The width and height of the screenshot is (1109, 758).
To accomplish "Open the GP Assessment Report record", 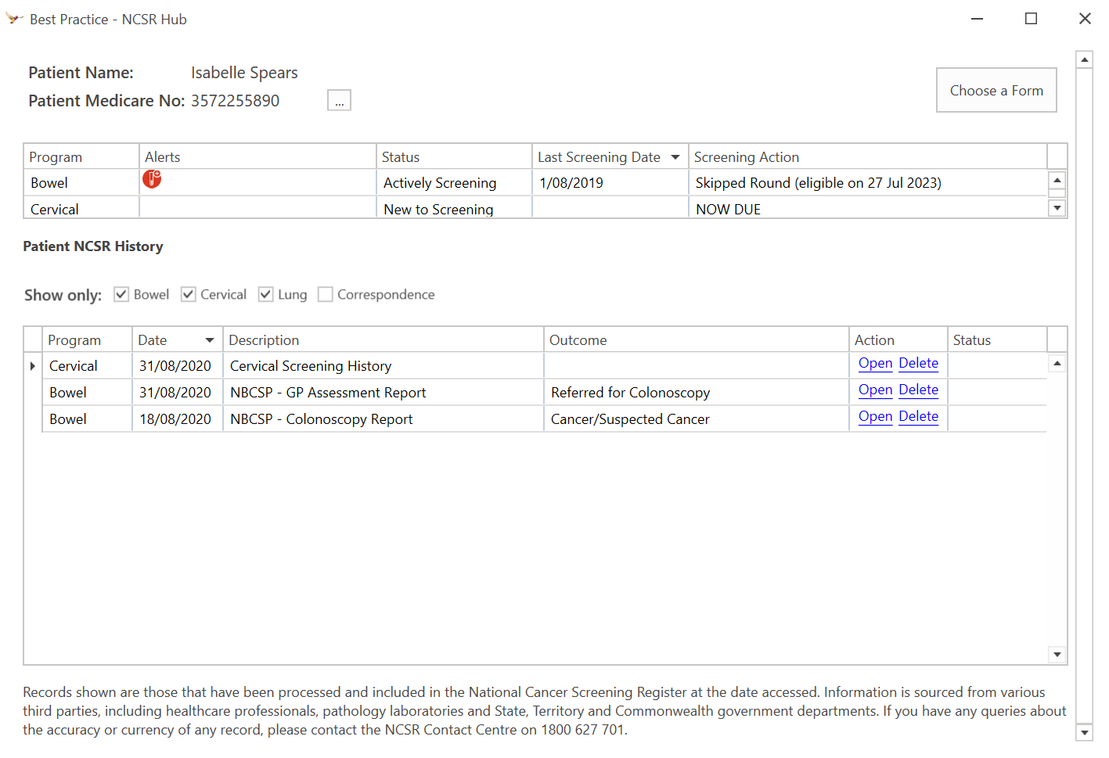I will pos(875,390).
